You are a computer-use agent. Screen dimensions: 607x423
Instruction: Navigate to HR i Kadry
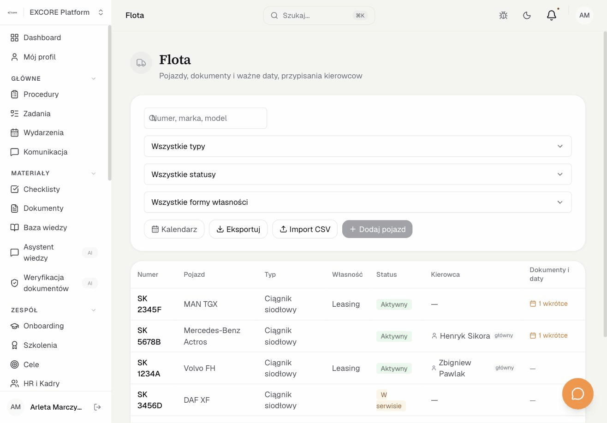point(54,383)
